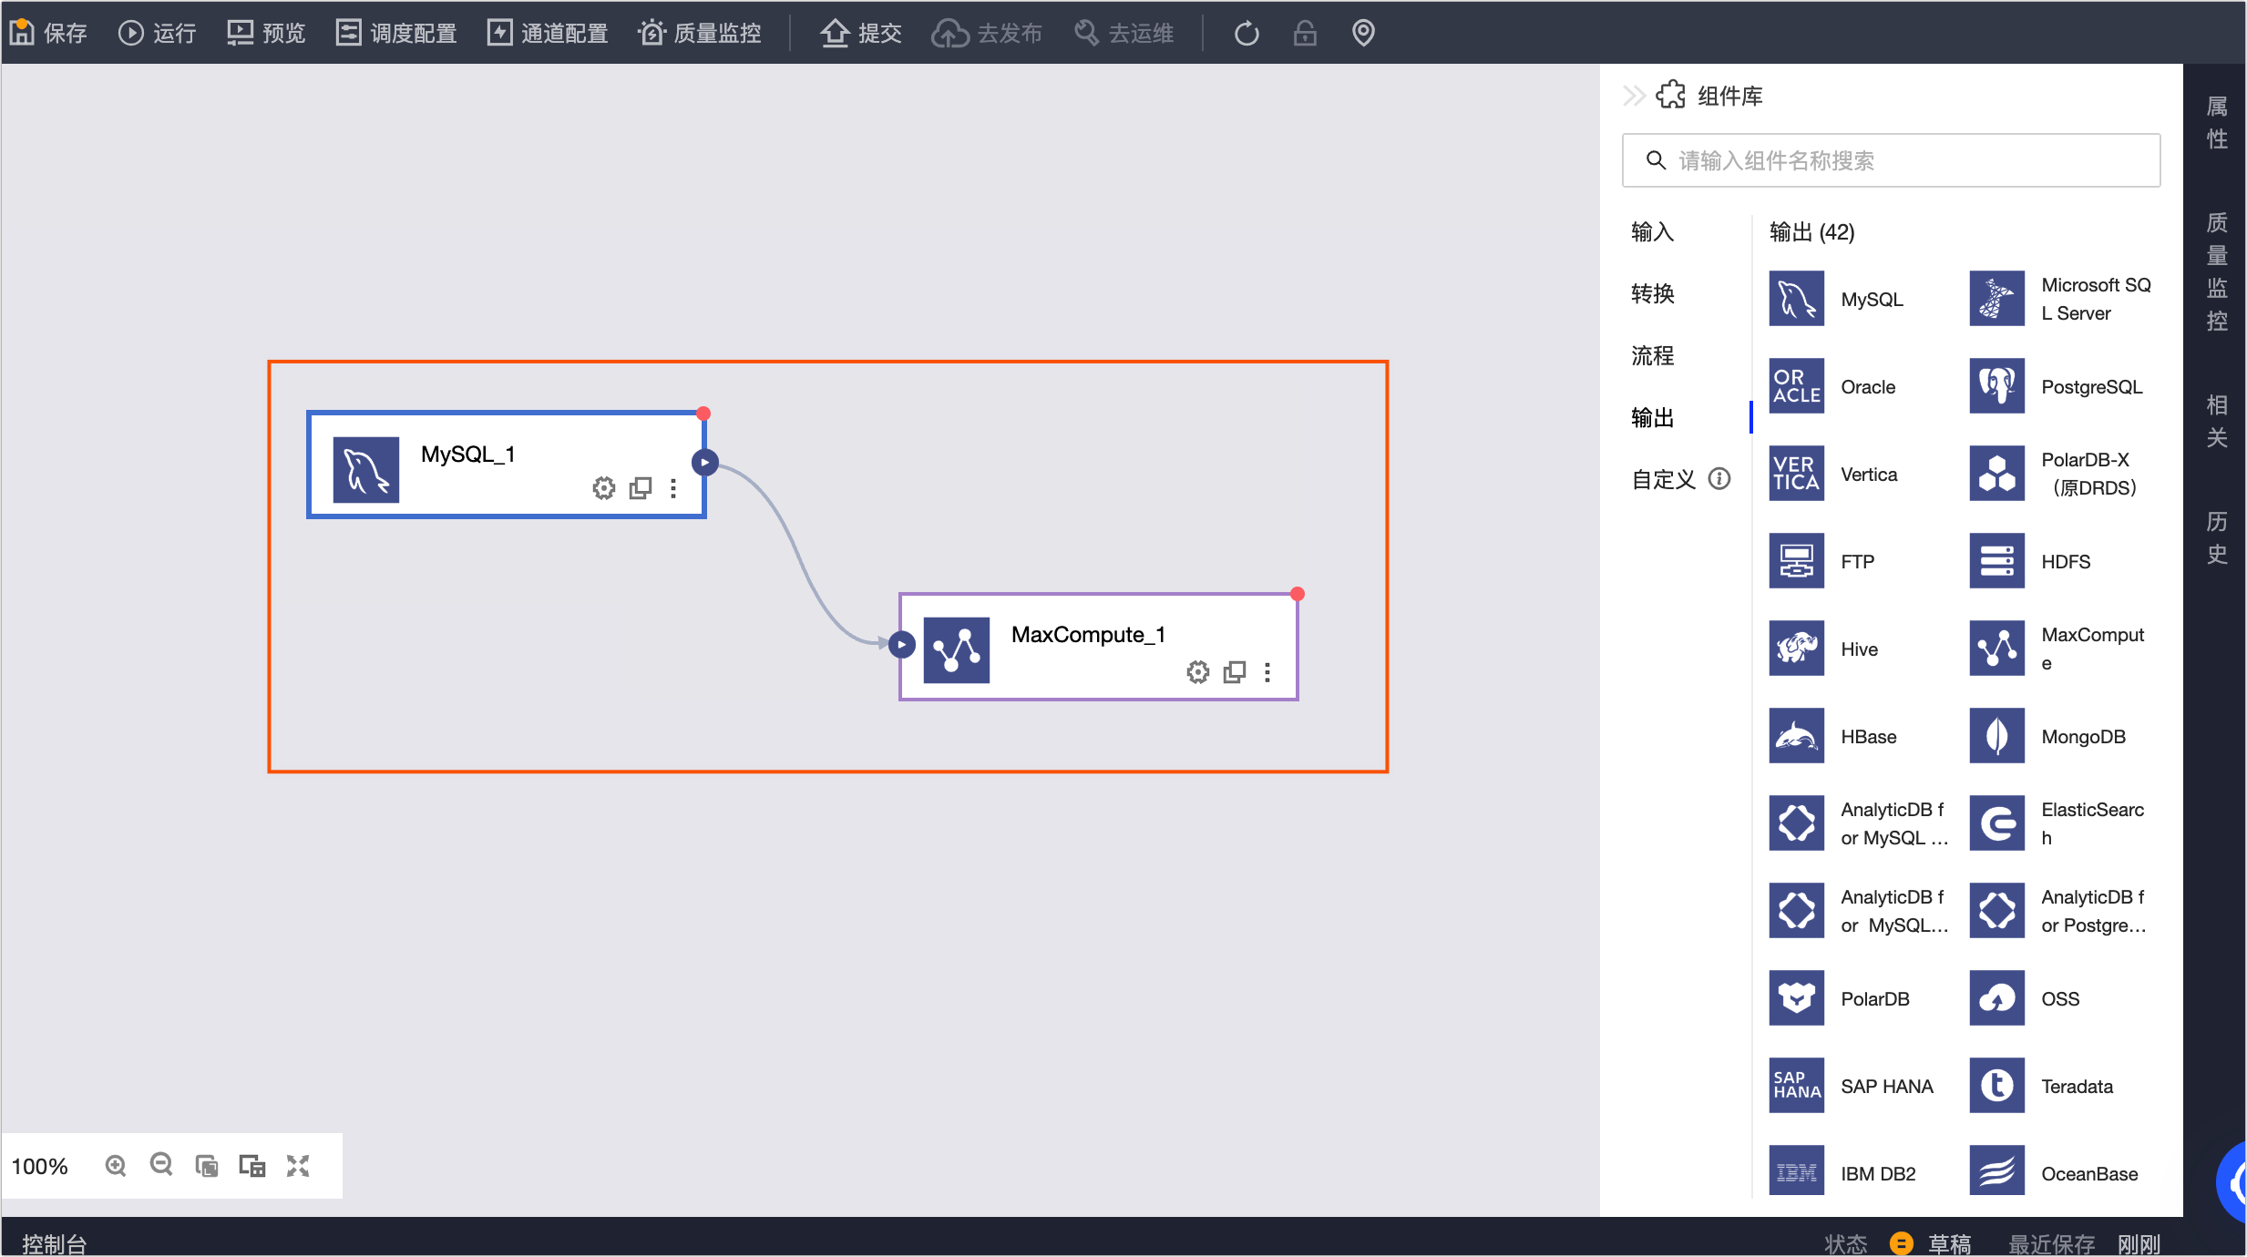Click the overlapping-squares icon beside zoom out
This screenshot has height=1257, width=2247.
click(207, 1166)
